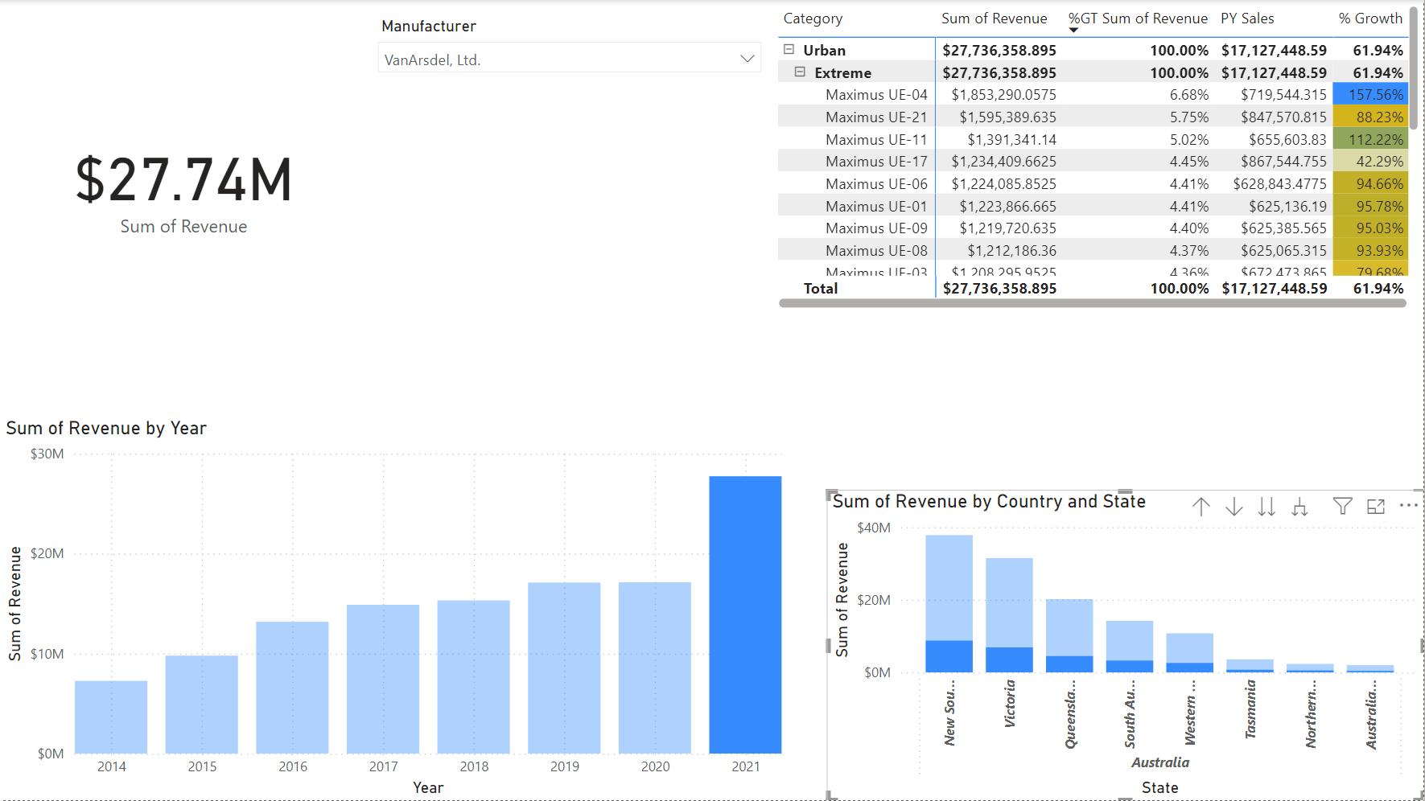
Task: Select the highlighted 2021 revenue bar
Action: tap(745, 615)
